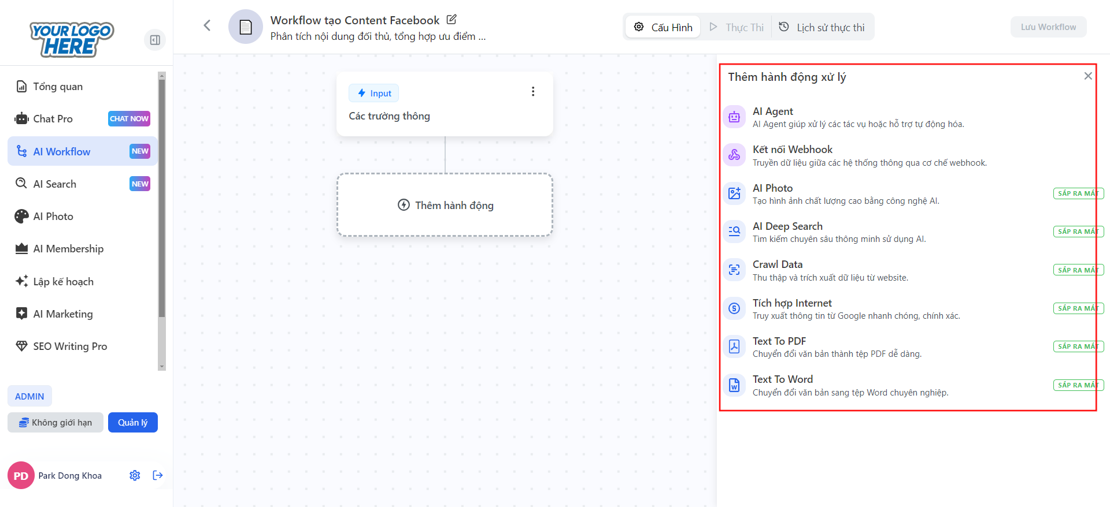1110x507 pixels.
Task: Click the AI Agent robot icon
Action: pos(734,117)
